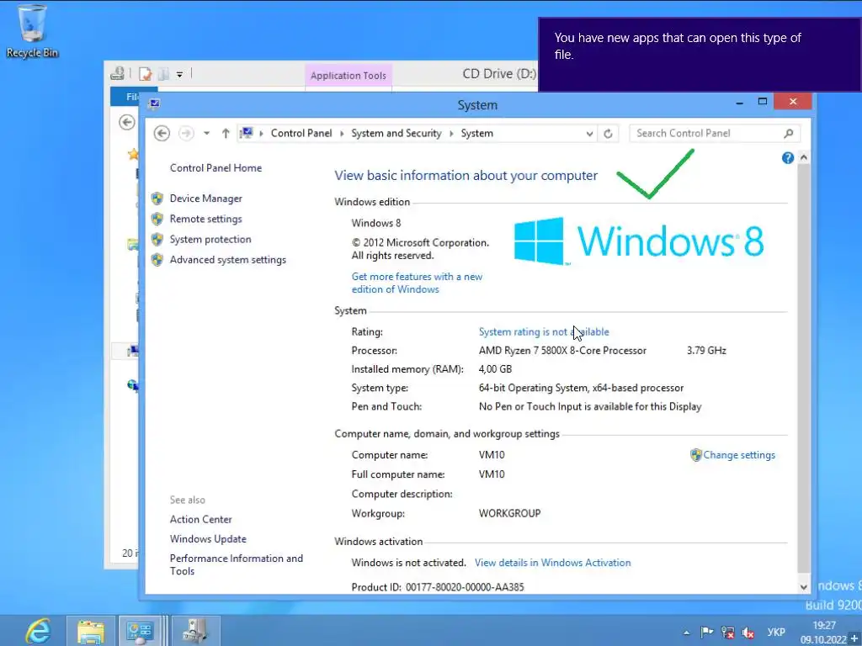
Task: Open Help via blue question mark
Action: point(788,158)
